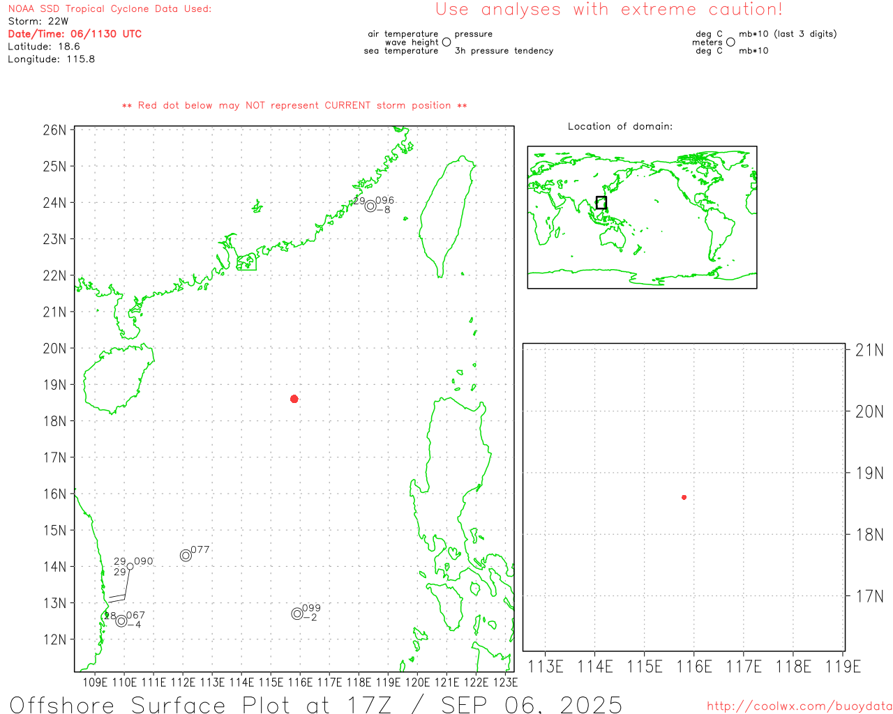Viewport: 893px width, 714px height.
Task: Click the 'Latitude: 18.6' text
Action: 44,47
